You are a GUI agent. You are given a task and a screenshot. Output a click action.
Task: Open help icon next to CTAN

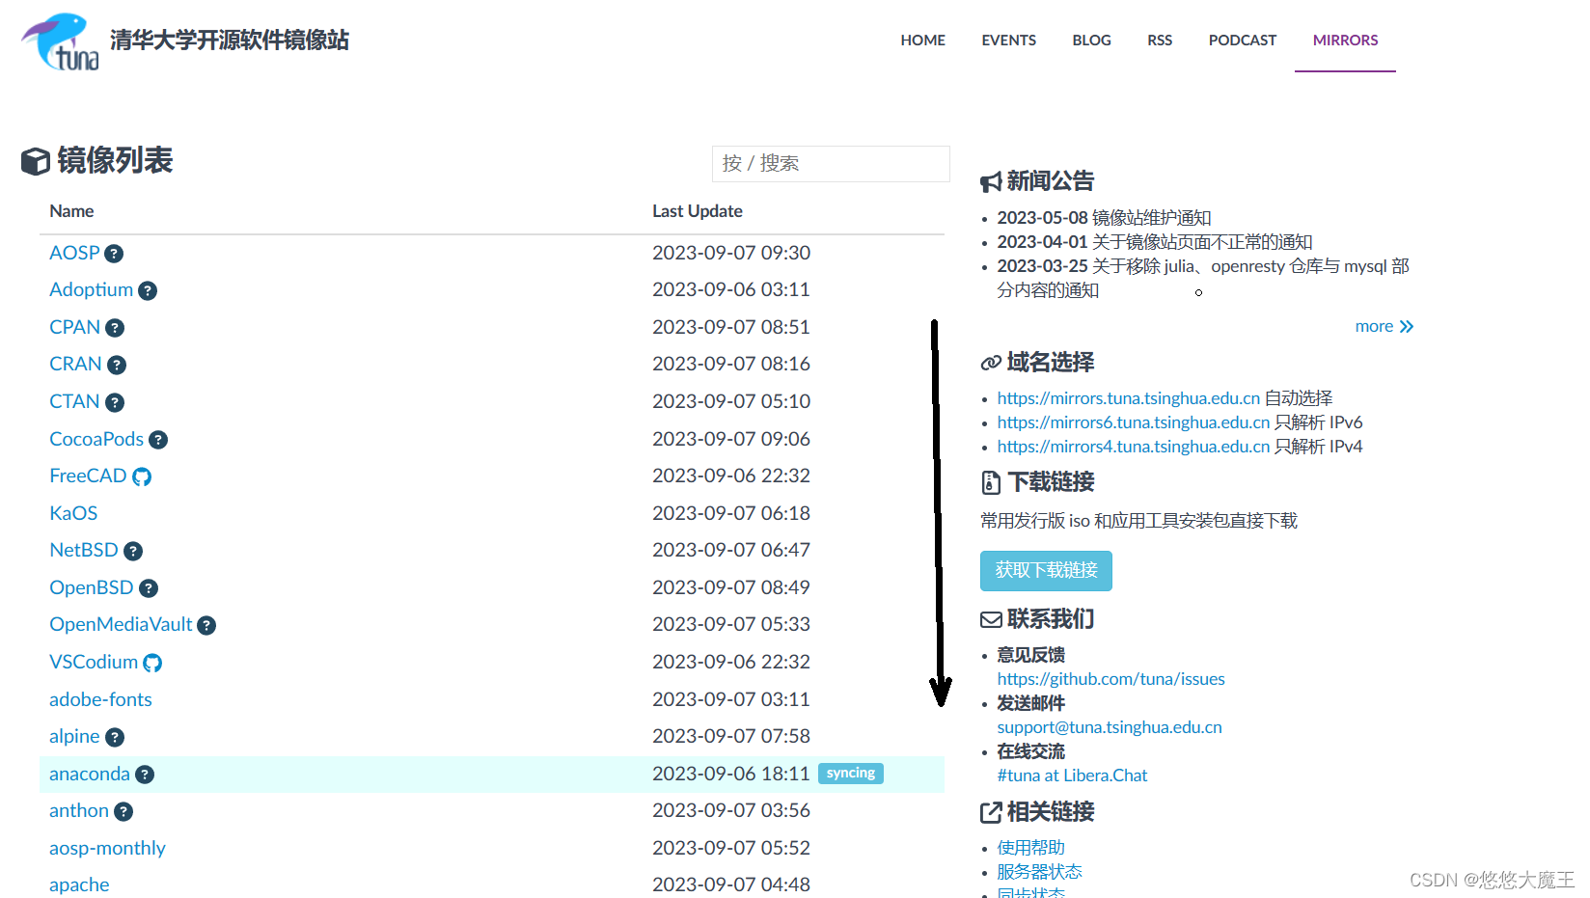(115, 402)
